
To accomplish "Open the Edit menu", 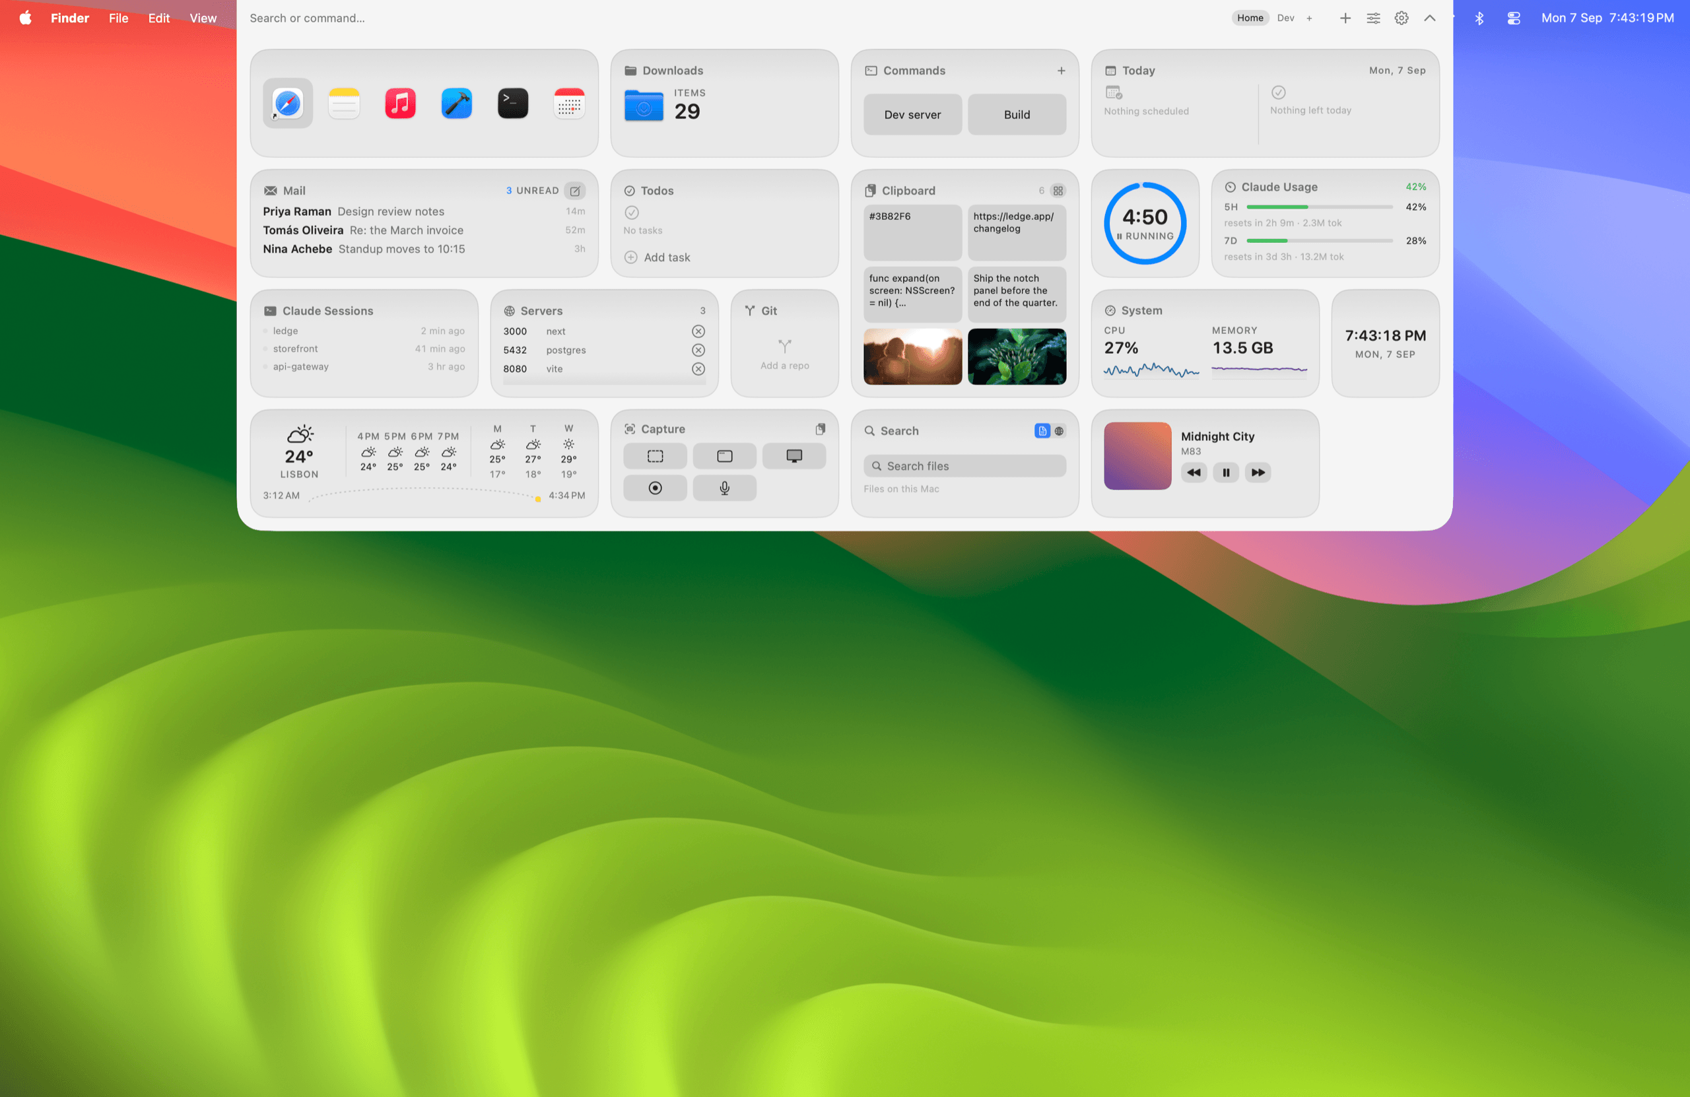I will (x=159, y=18).
